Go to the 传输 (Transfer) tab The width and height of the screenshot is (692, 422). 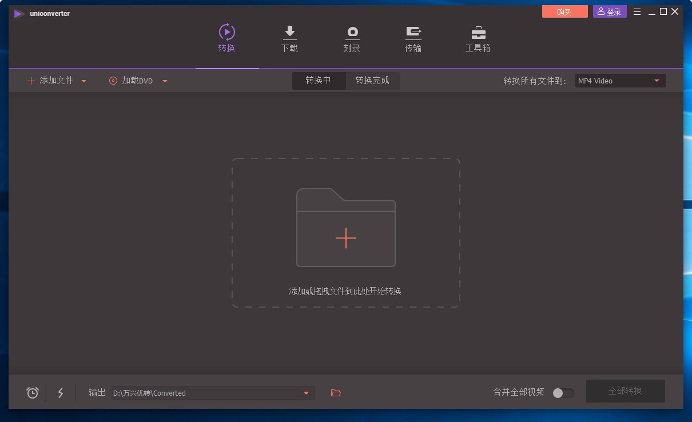(x=413, y=39)
